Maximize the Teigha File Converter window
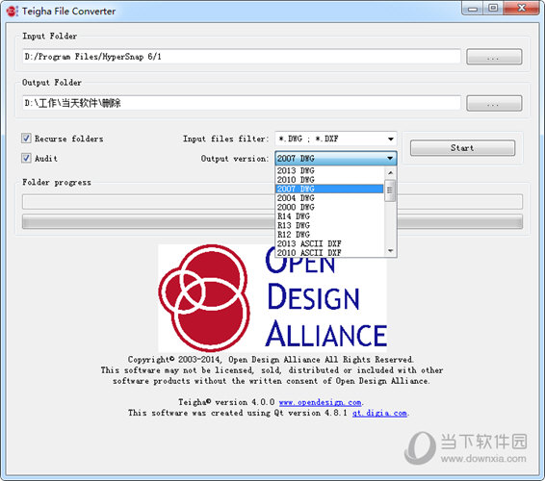This screenshot has height=481, width=545. coord(493,9)
